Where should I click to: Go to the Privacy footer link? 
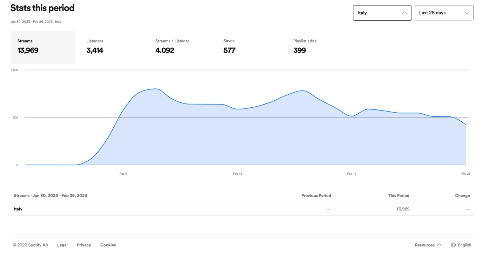click(84, 245)
